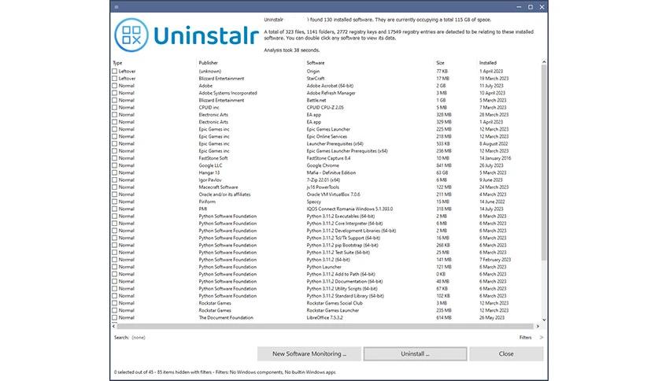This screenshot has height=381, width=658.
Task: Click the 63 GB size value
Action: tap(442, 173)
